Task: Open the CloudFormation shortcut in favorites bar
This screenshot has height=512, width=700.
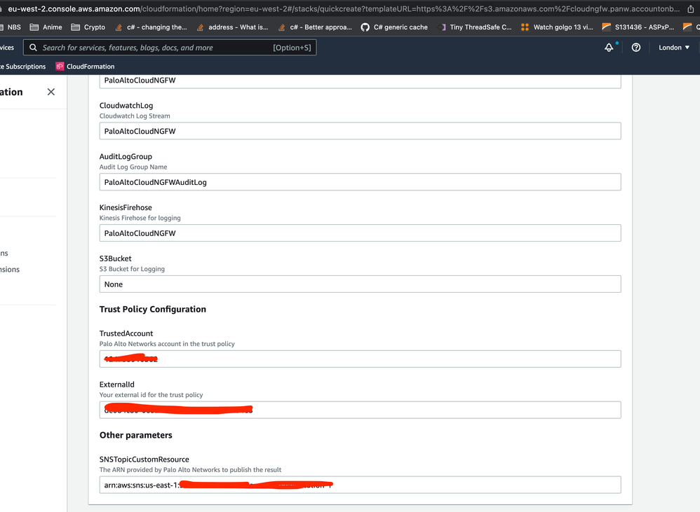Action: (x=86, y=67)
